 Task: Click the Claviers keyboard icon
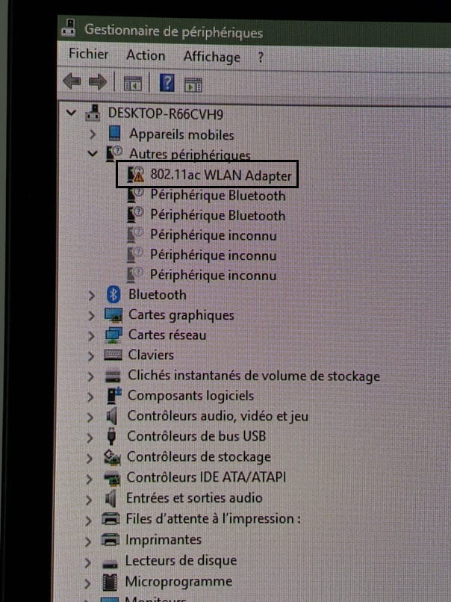pos(113,355)
